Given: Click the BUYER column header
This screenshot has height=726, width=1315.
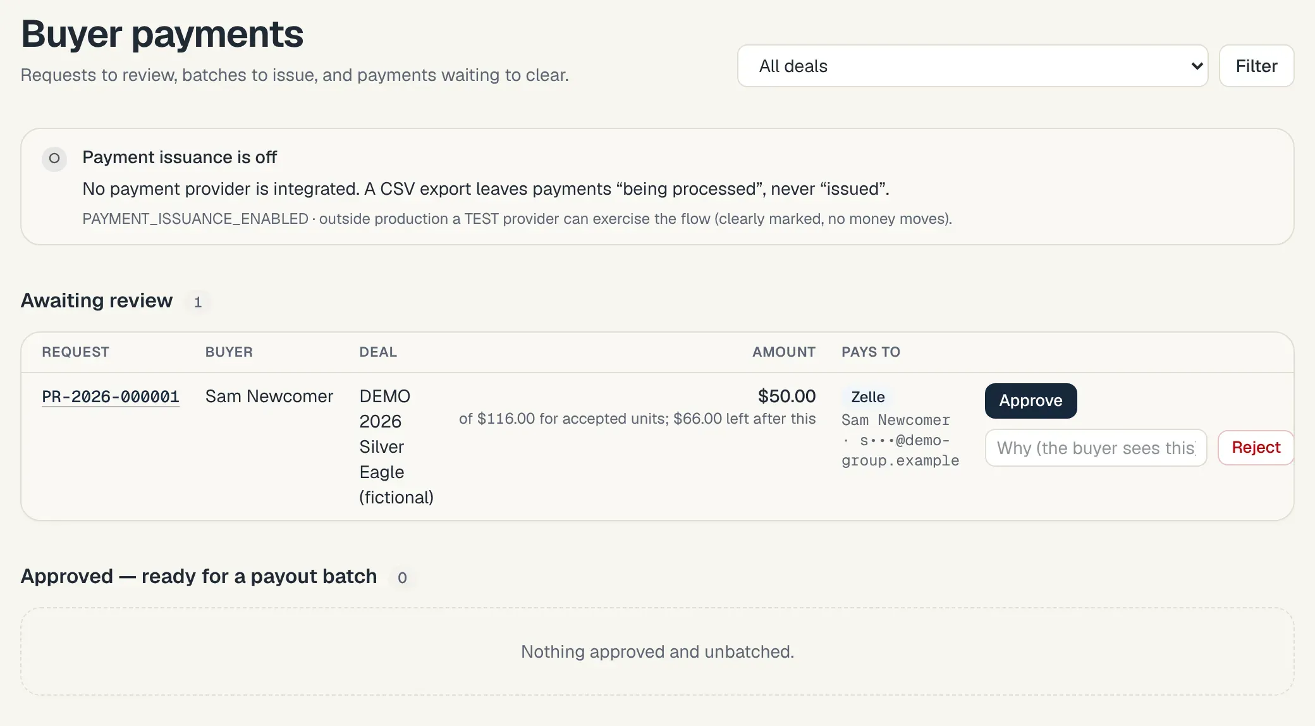Looking at the screenshot, I should [229, 352].
